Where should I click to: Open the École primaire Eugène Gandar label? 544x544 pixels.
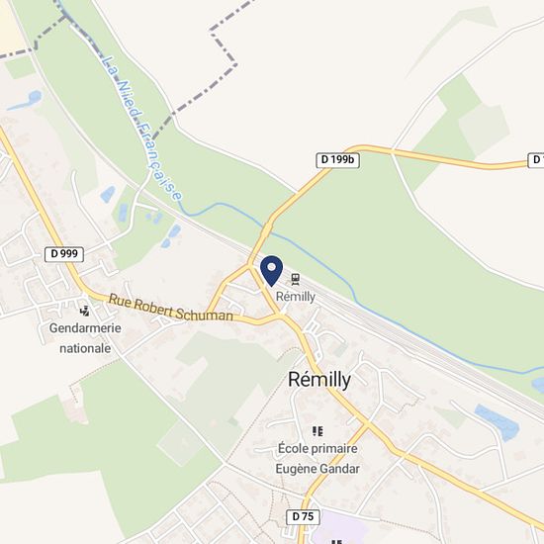point(317,459)
